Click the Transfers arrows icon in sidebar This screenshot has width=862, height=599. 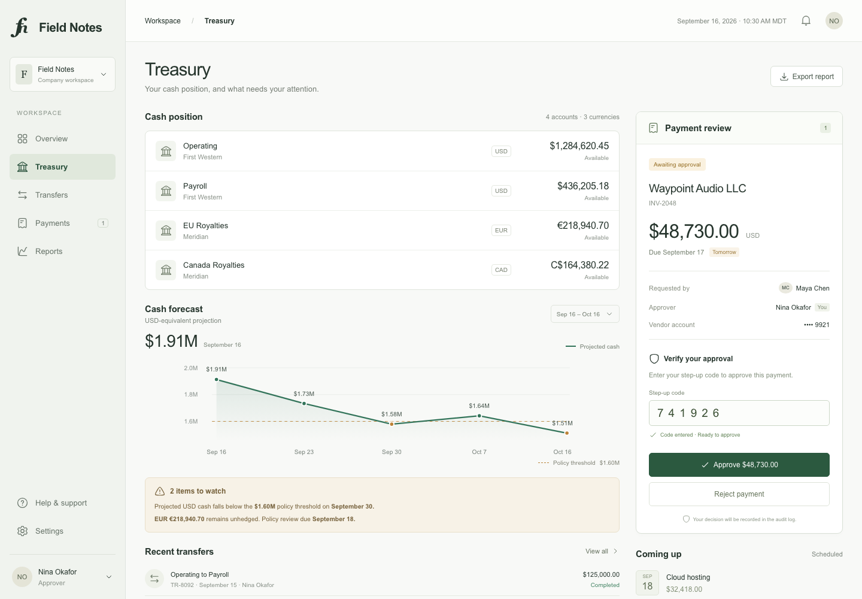[x=23, y=195]
